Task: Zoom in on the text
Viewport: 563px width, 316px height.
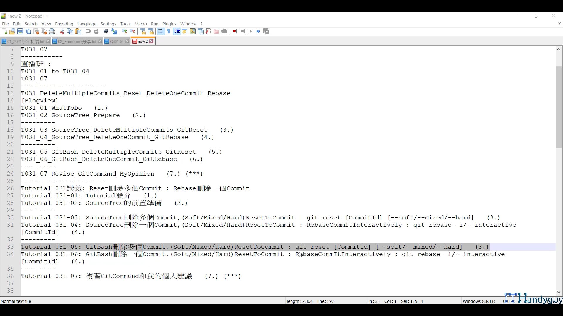Action: (x=124, y=31)
